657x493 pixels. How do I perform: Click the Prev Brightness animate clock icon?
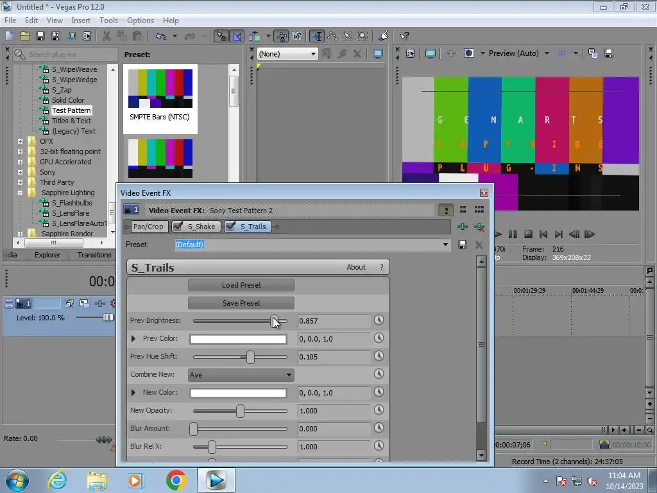coord(379,320)
